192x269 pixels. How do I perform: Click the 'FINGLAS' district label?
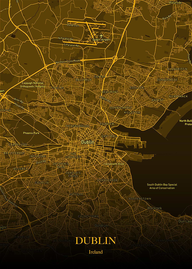click(58, 88)
